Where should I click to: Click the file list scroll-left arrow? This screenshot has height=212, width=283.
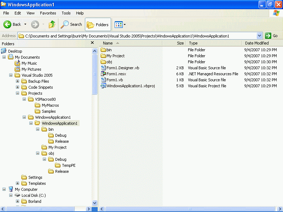tap(102, 209)
